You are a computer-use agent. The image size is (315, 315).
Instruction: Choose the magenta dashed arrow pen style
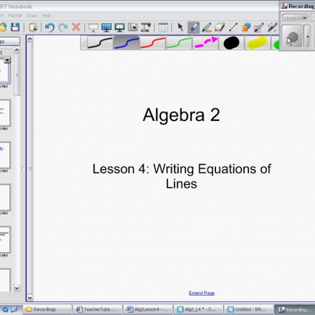coord(205,43)
